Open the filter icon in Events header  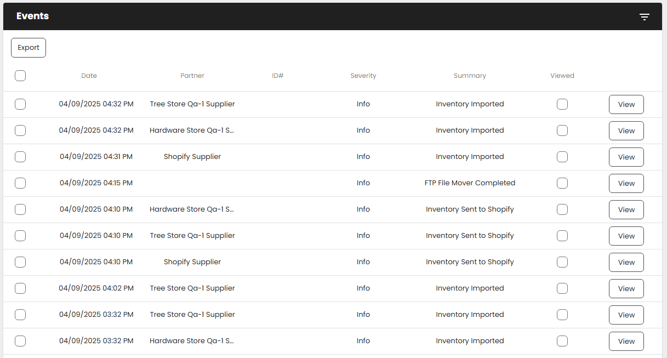(645, 17)
